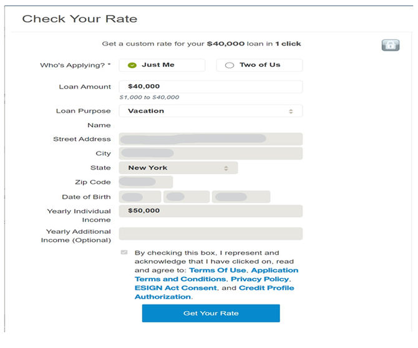This screenshot has height=348, width=418.
Task: Toggle the terms agreement checkbox
Action: [125, 253]
